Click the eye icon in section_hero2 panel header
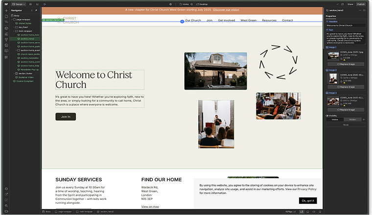The image size is (372, 215). click(364, 10)
